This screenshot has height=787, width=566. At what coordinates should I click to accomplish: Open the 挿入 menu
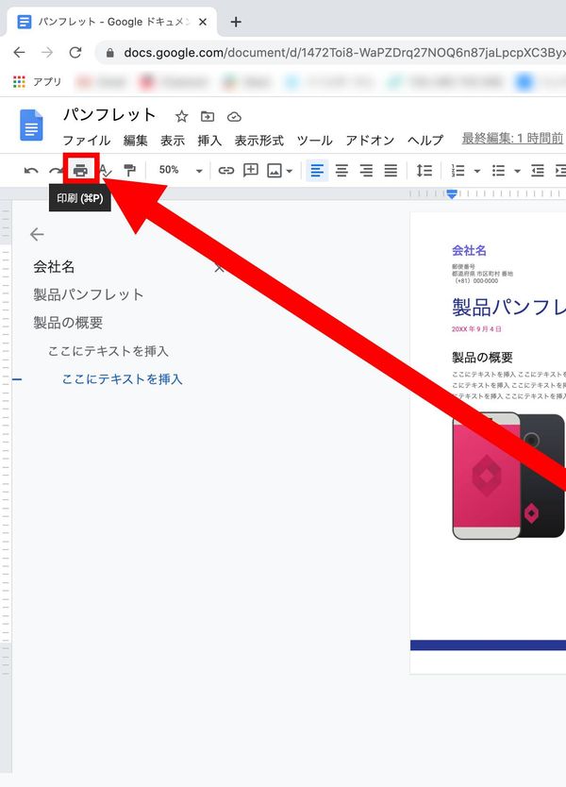click(209, 140)
